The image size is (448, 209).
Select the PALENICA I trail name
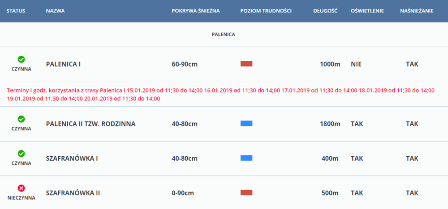point(63,64)
